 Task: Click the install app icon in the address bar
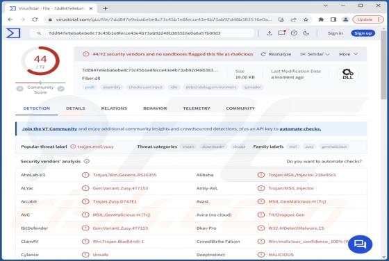(281, 19)
